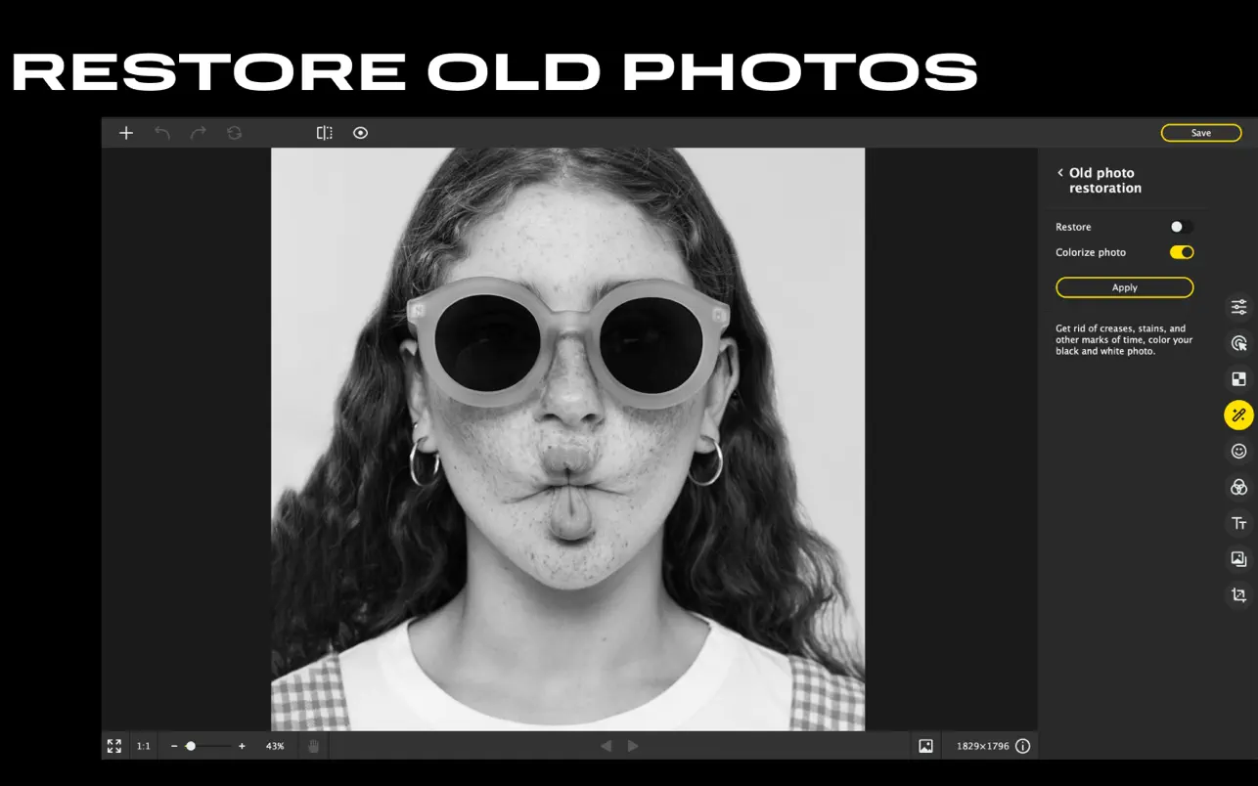The height and width of the screenshot is (786, 1258).
Task: Open the adjustments sliders panel
Action: (1238, 307)
